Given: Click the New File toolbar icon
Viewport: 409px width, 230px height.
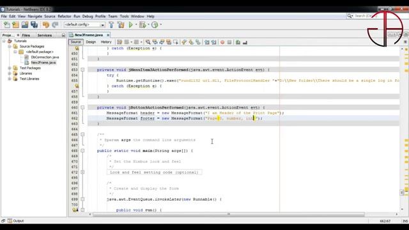Looking at the screenshot, I should (7, 25).
